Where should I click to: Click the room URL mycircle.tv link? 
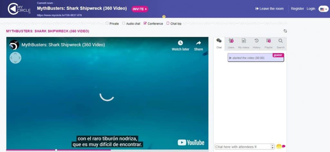click(59, 15)
